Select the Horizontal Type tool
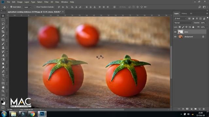 pyautogui.click(x=3, y=75)
